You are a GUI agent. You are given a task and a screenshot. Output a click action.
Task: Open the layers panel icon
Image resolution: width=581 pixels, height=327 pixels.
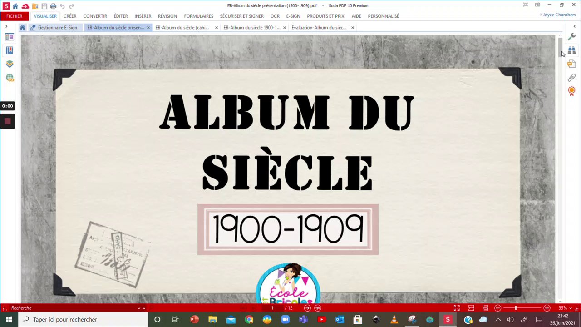pos(10,64)
